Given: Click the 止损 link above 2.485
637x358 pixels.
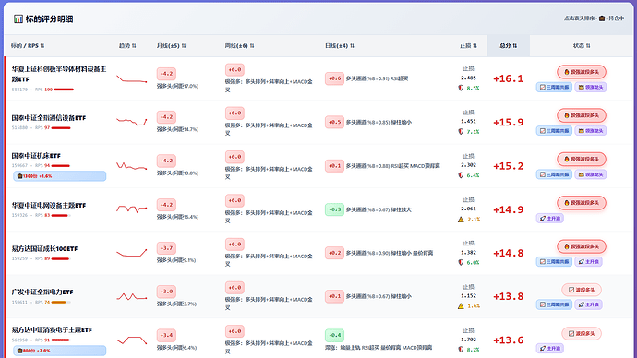Looking at the screenshot, I should click(x=468, y=68).
